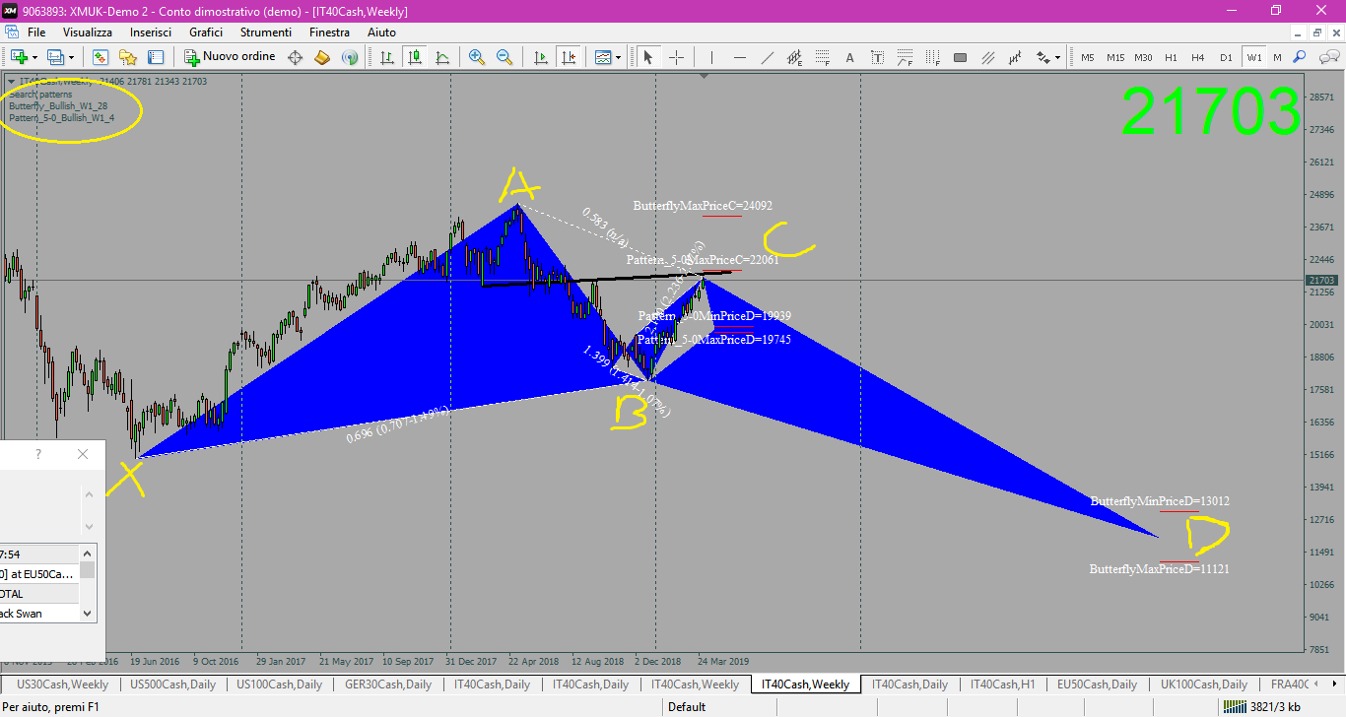This screenshot has height=717, width=1346.
Task: Open the Visualizza menu
Action: point(88,33)
